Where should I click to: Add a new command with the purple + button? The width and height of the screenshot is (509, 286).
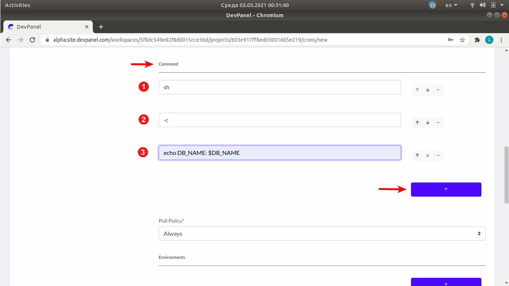coord(446,189)
